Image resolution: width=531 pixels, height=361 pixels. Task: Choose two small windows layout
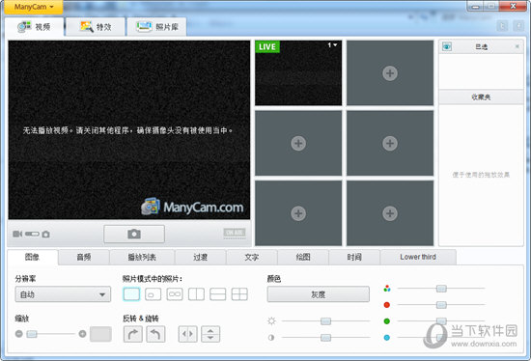coord(175,294)
